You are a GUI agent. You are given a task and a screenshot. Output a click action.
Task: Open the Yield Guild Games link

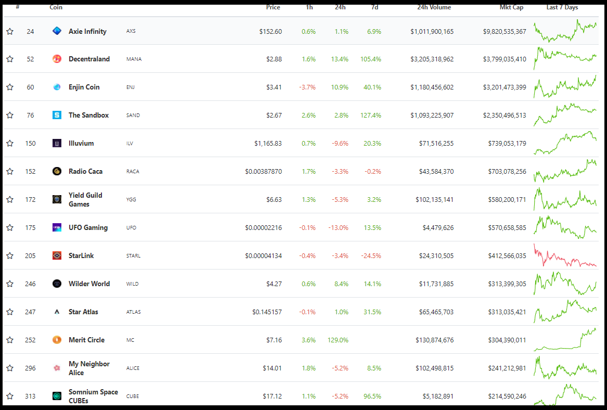tap(85, 199)
